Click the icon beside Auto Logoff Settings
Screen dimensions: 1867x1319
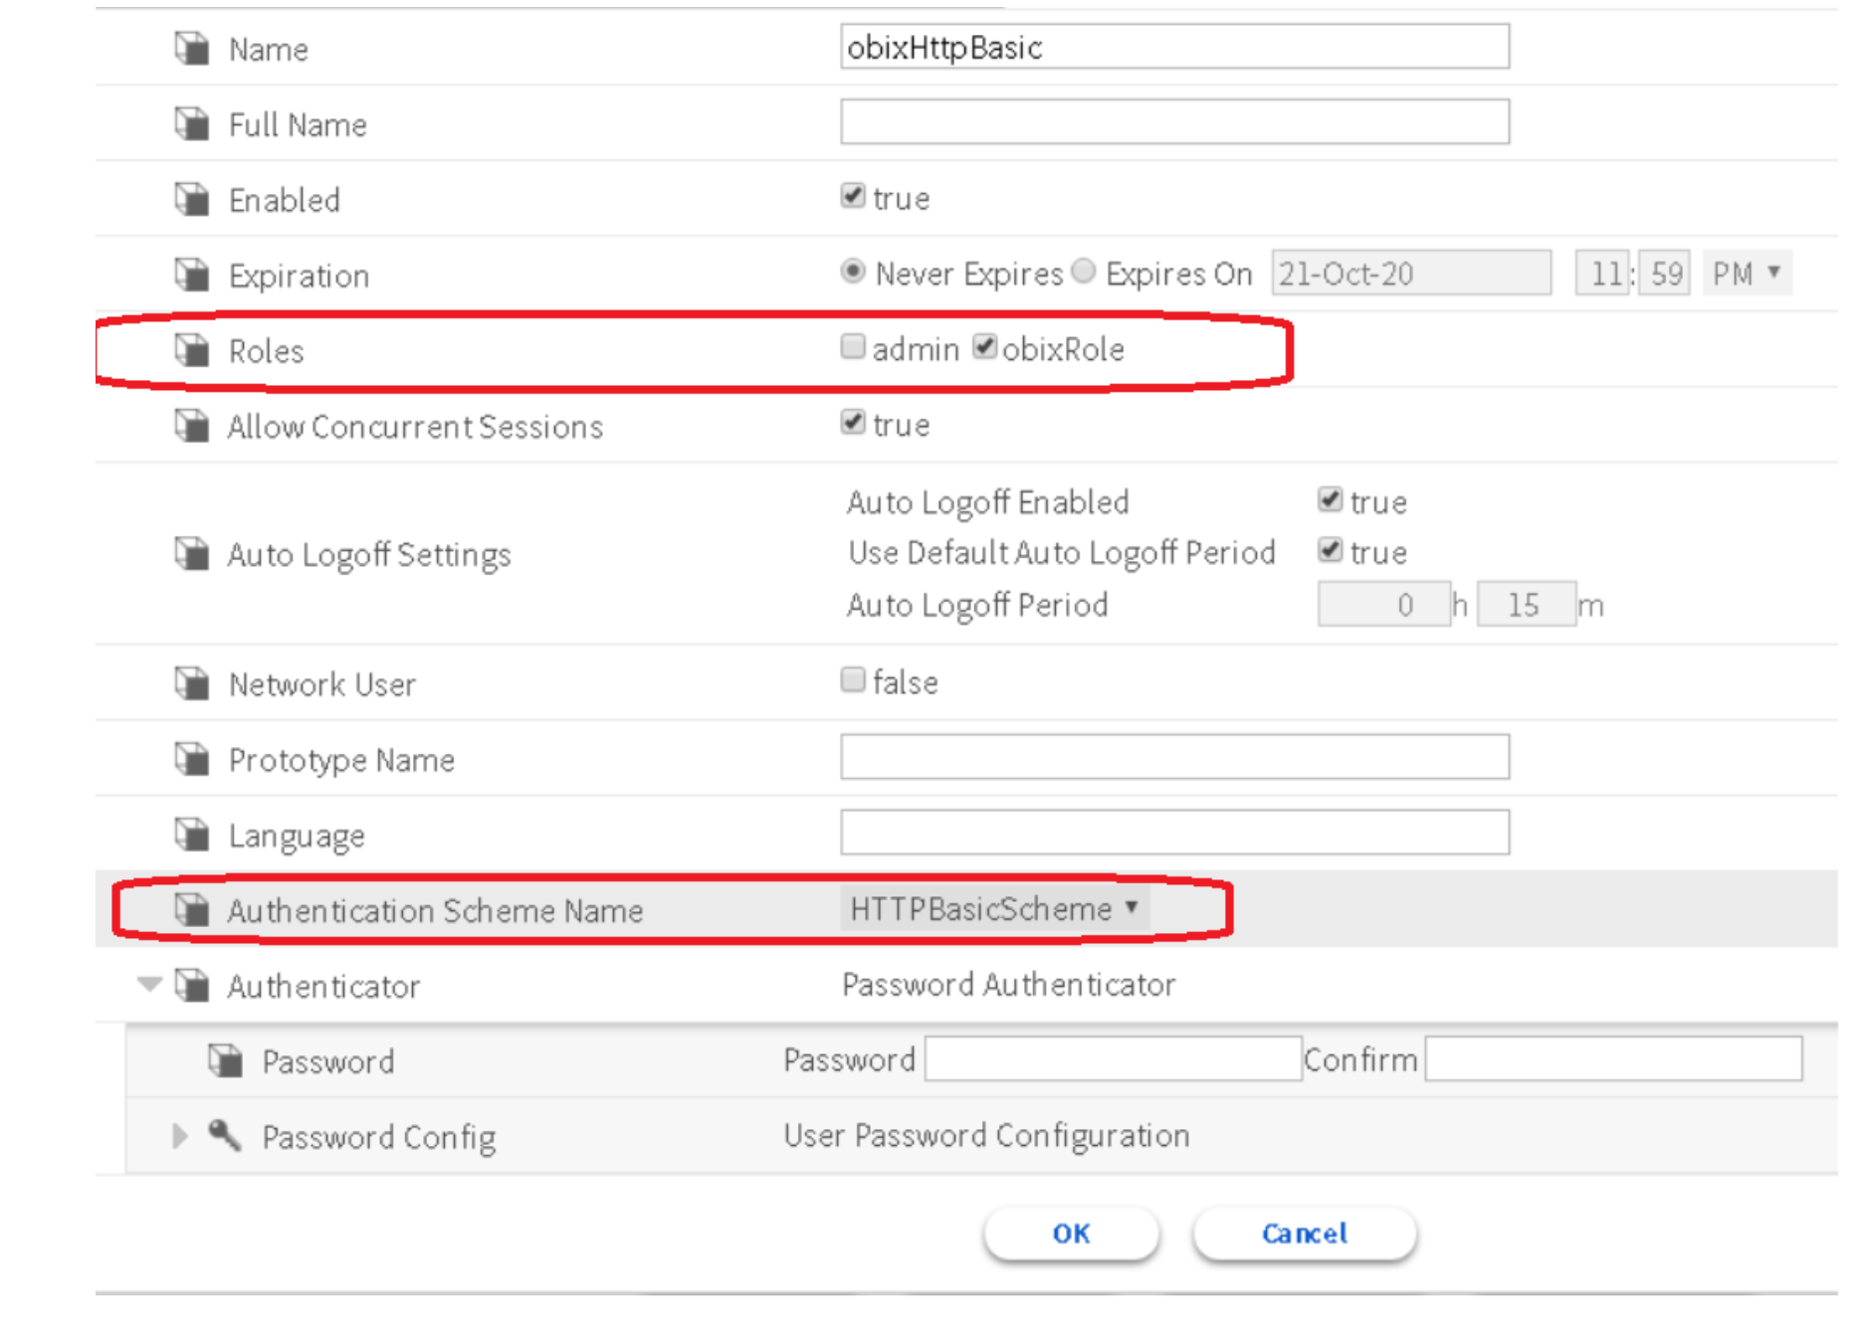pos(191,553)
